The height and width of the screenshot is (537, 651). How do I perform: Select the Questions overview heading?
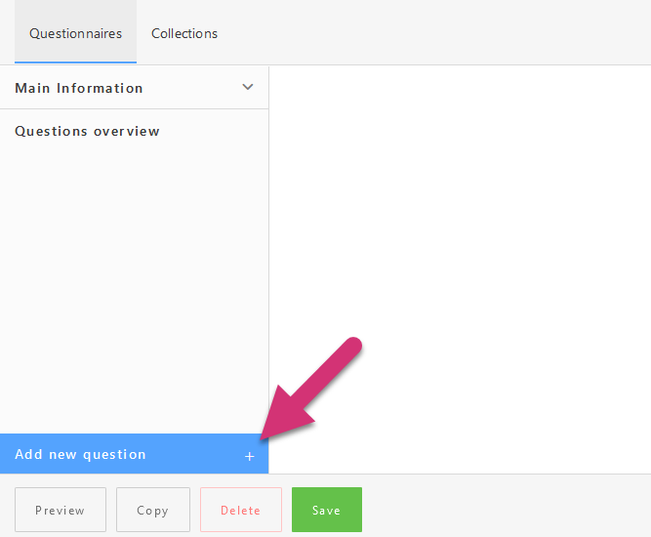[x=87, y=131]
